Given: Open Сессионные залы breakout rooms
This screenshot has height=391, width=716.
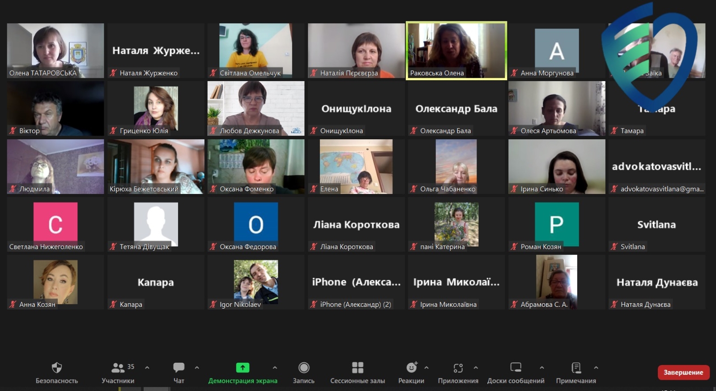Looking at the screenshot, I should pyautogui.click(x=358, y=368).
